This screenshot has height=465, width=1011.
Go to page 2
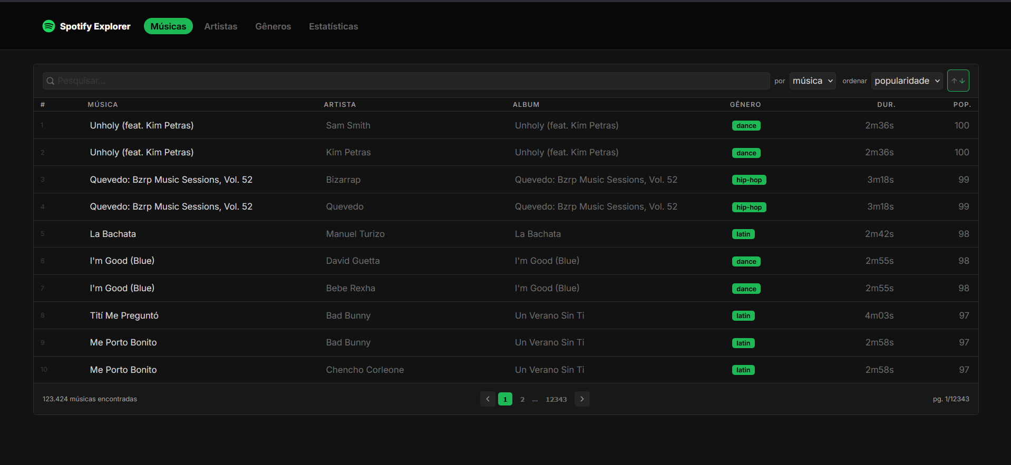522,399
